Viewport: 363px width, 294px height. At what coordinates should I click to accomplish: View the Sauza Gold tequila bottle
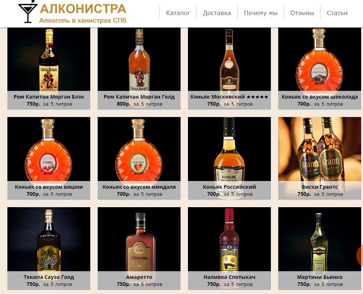[x=49, y=240]
